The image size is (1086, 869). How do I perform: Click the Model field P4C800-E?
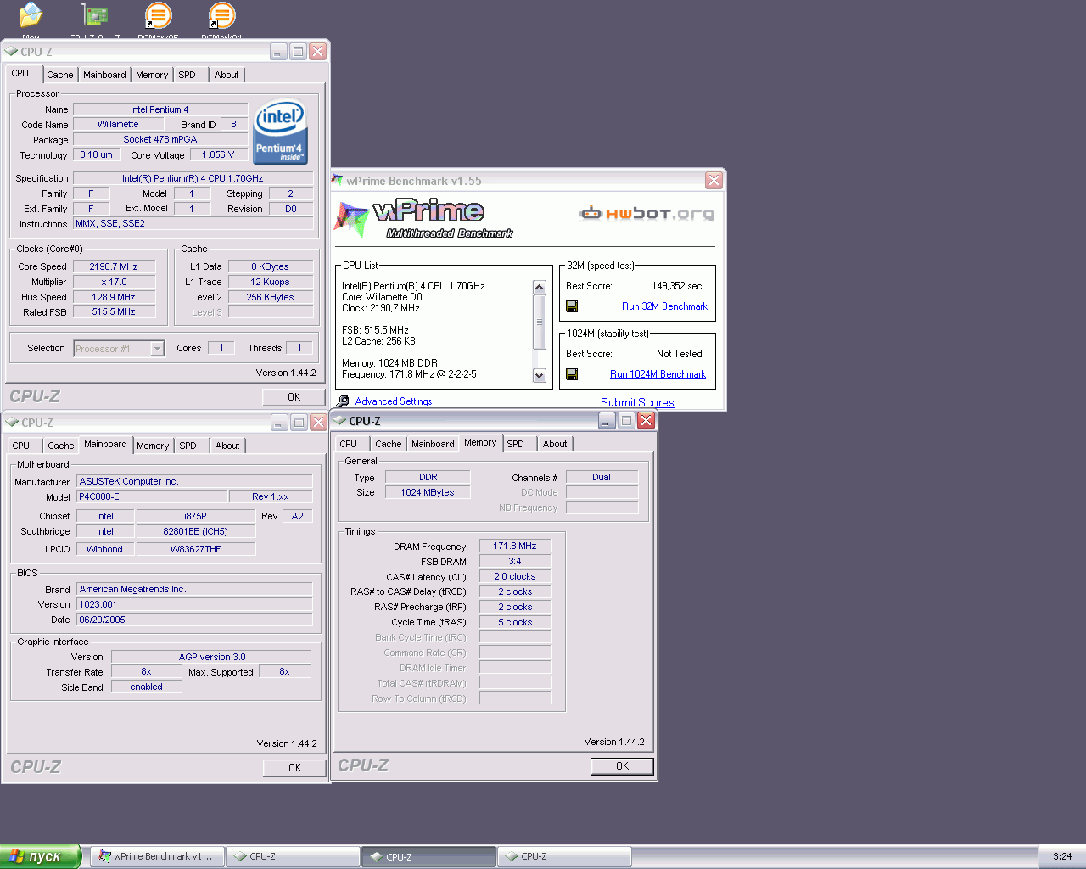(152, 496)
